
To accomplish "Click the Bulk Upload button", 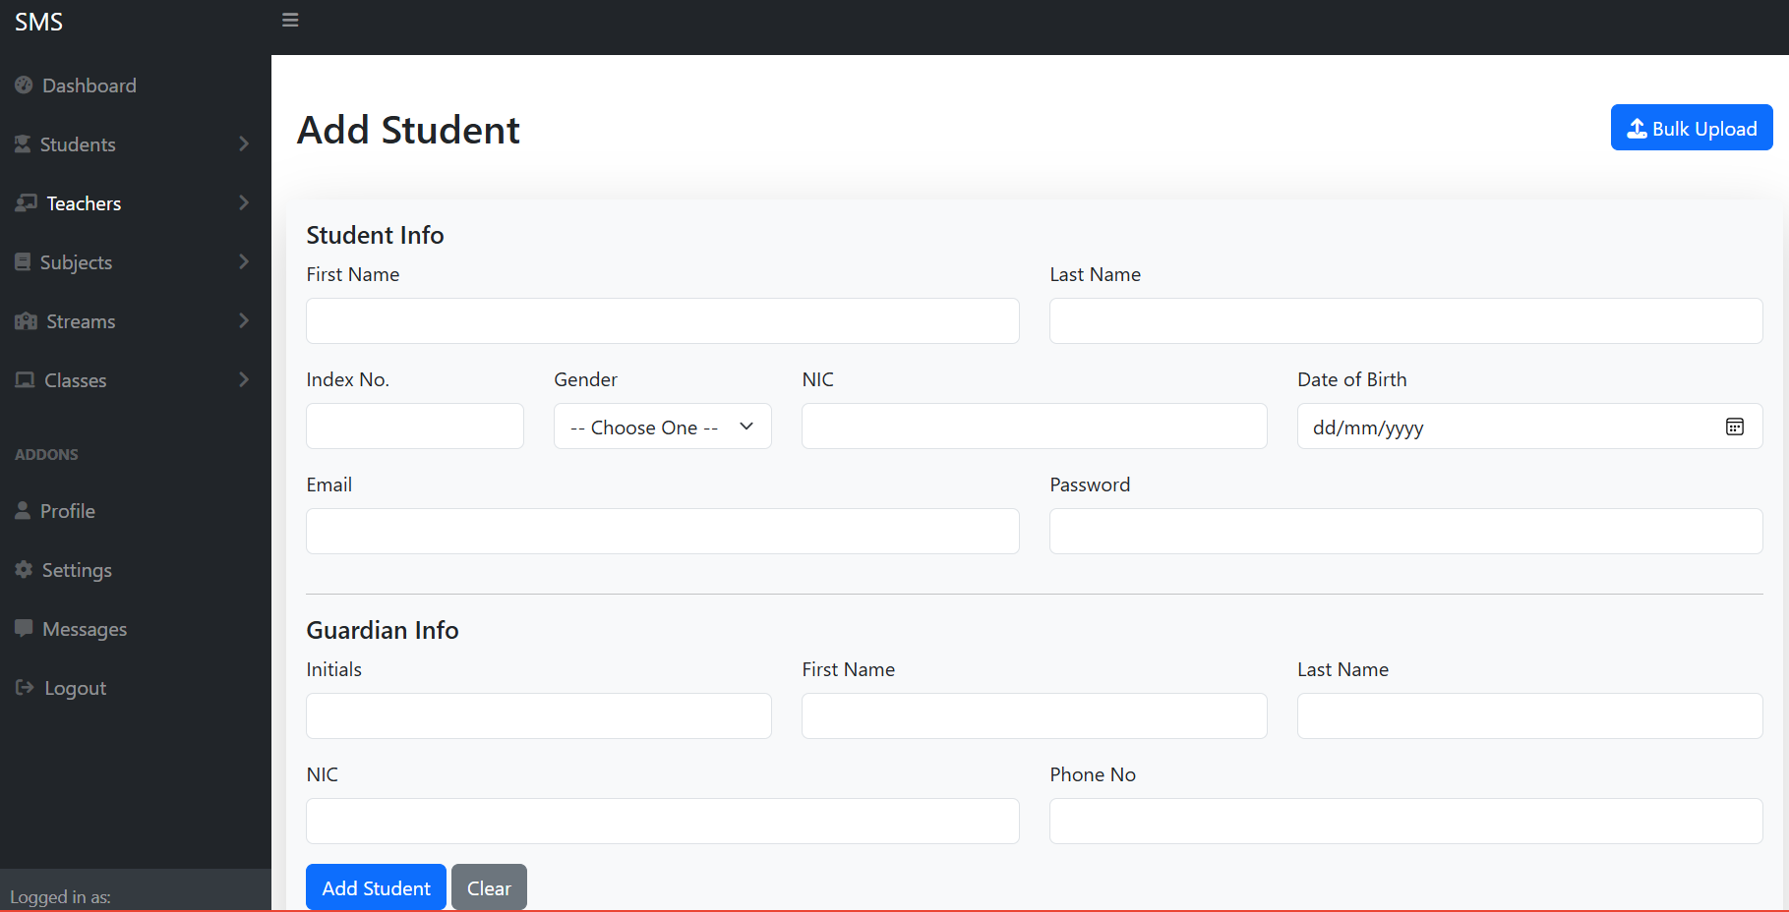I will pos(1692,128).
